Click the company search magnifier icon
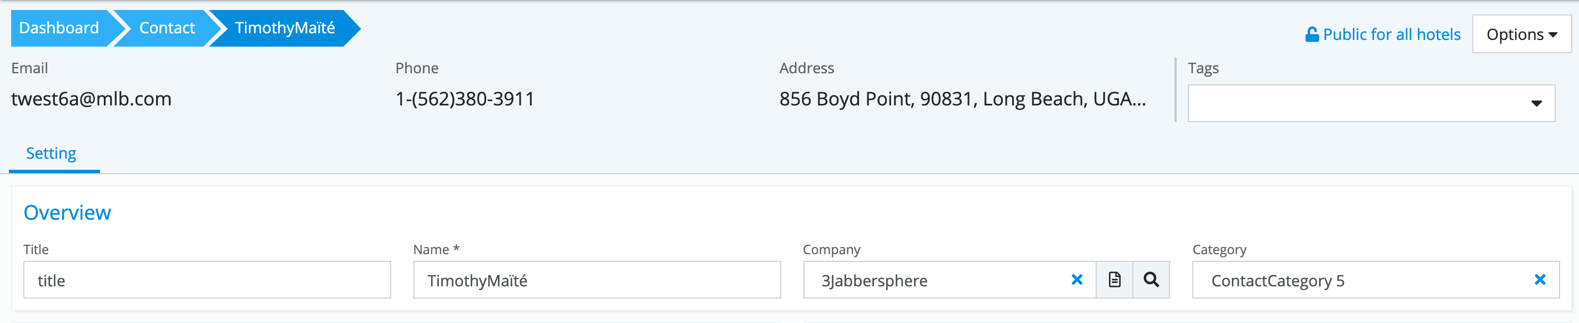The height and width of the screenshot is (323, 1579). 1151,280
